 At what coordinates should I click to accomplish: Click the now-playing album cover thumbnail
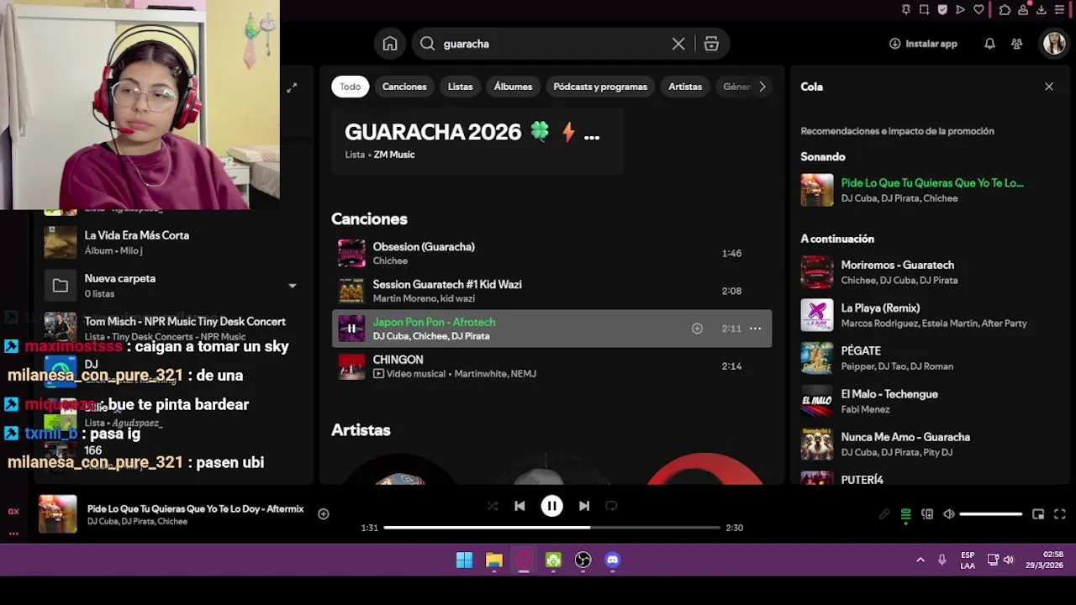58,513
